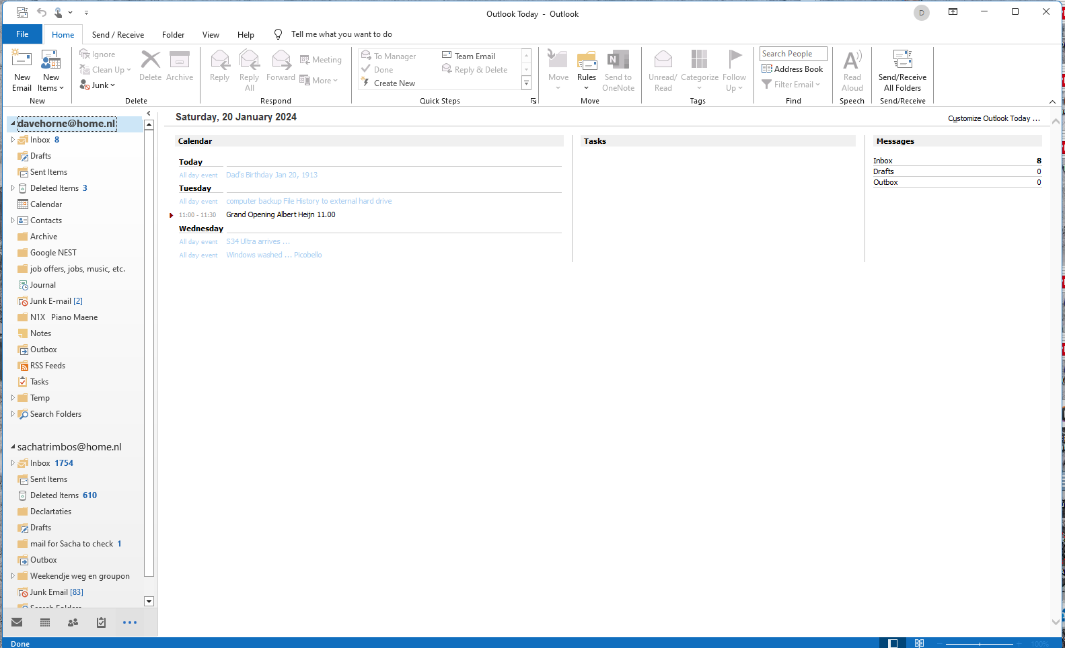This screenshot has width=1065, height=648.
Task: Open the Address Book
Action: tap(793, 69)
